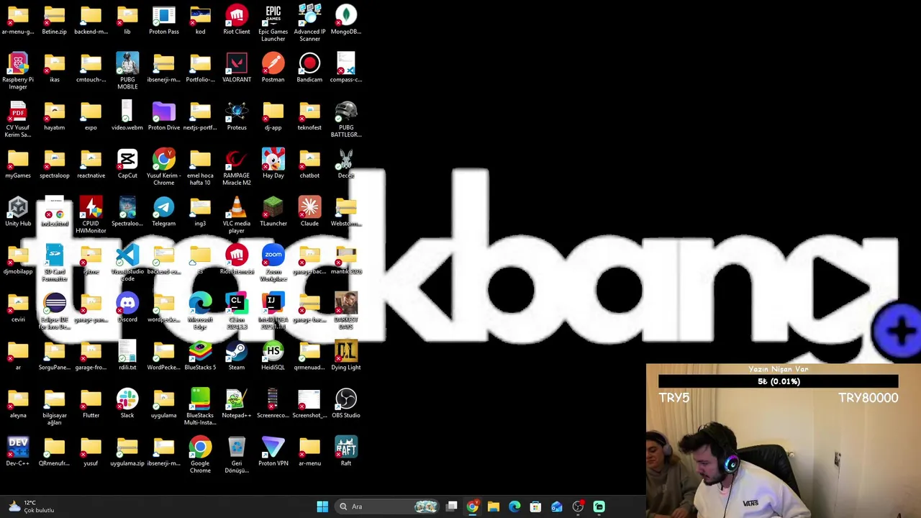Open the CLion desktop shortcut
This screenshot has height=518, width=921.
point(237,312)
